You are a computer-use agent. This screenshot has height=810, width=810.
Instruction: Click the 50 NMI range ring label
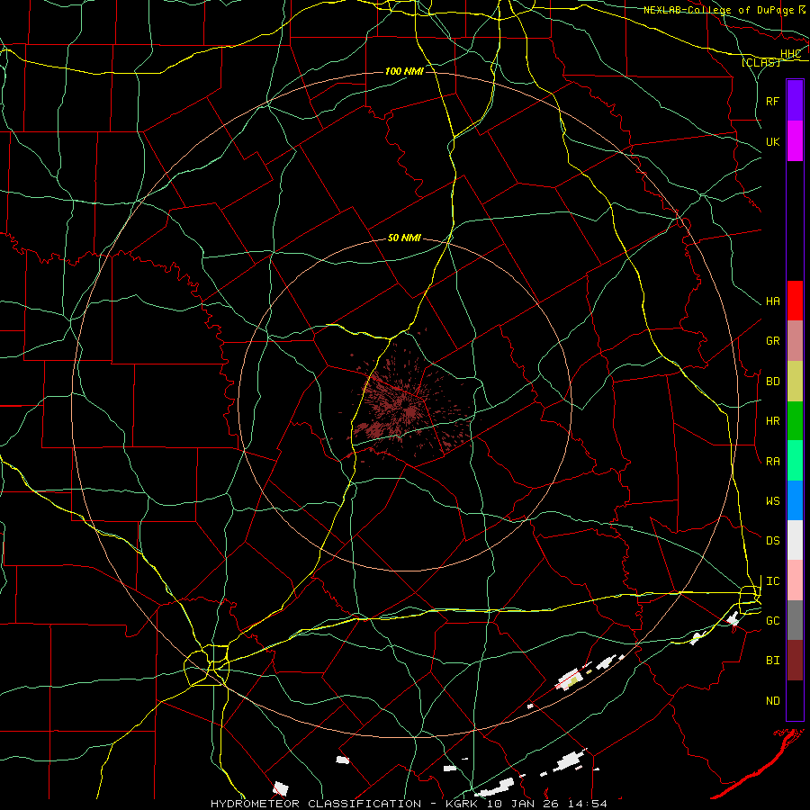pyautogui.click(x=404, y=238)
